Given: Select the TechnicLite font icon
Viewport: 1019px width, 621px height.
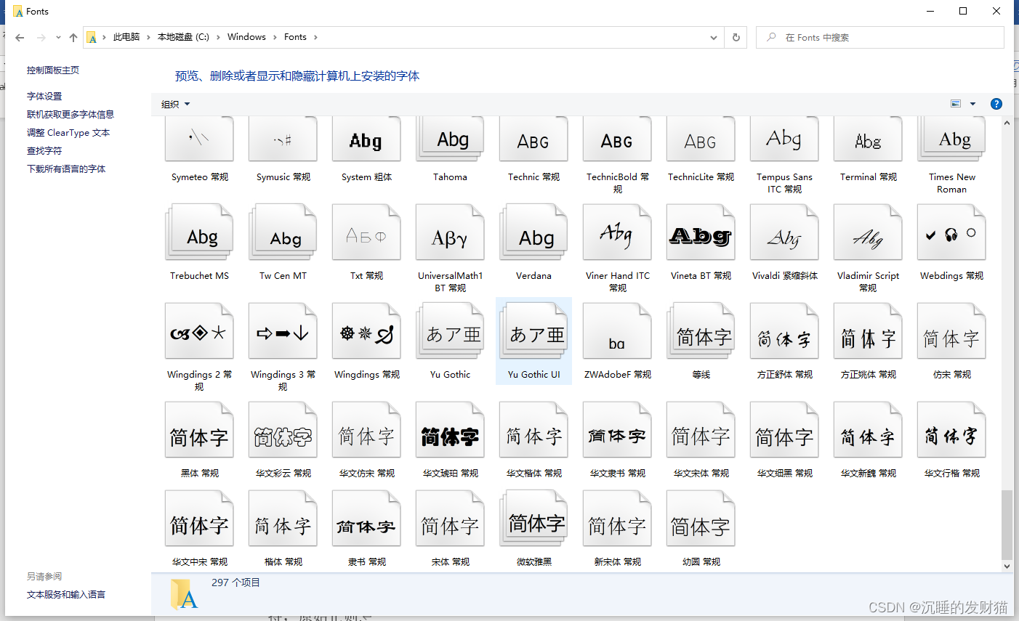Looking at the screenshot, I should [x=701, y=139].
